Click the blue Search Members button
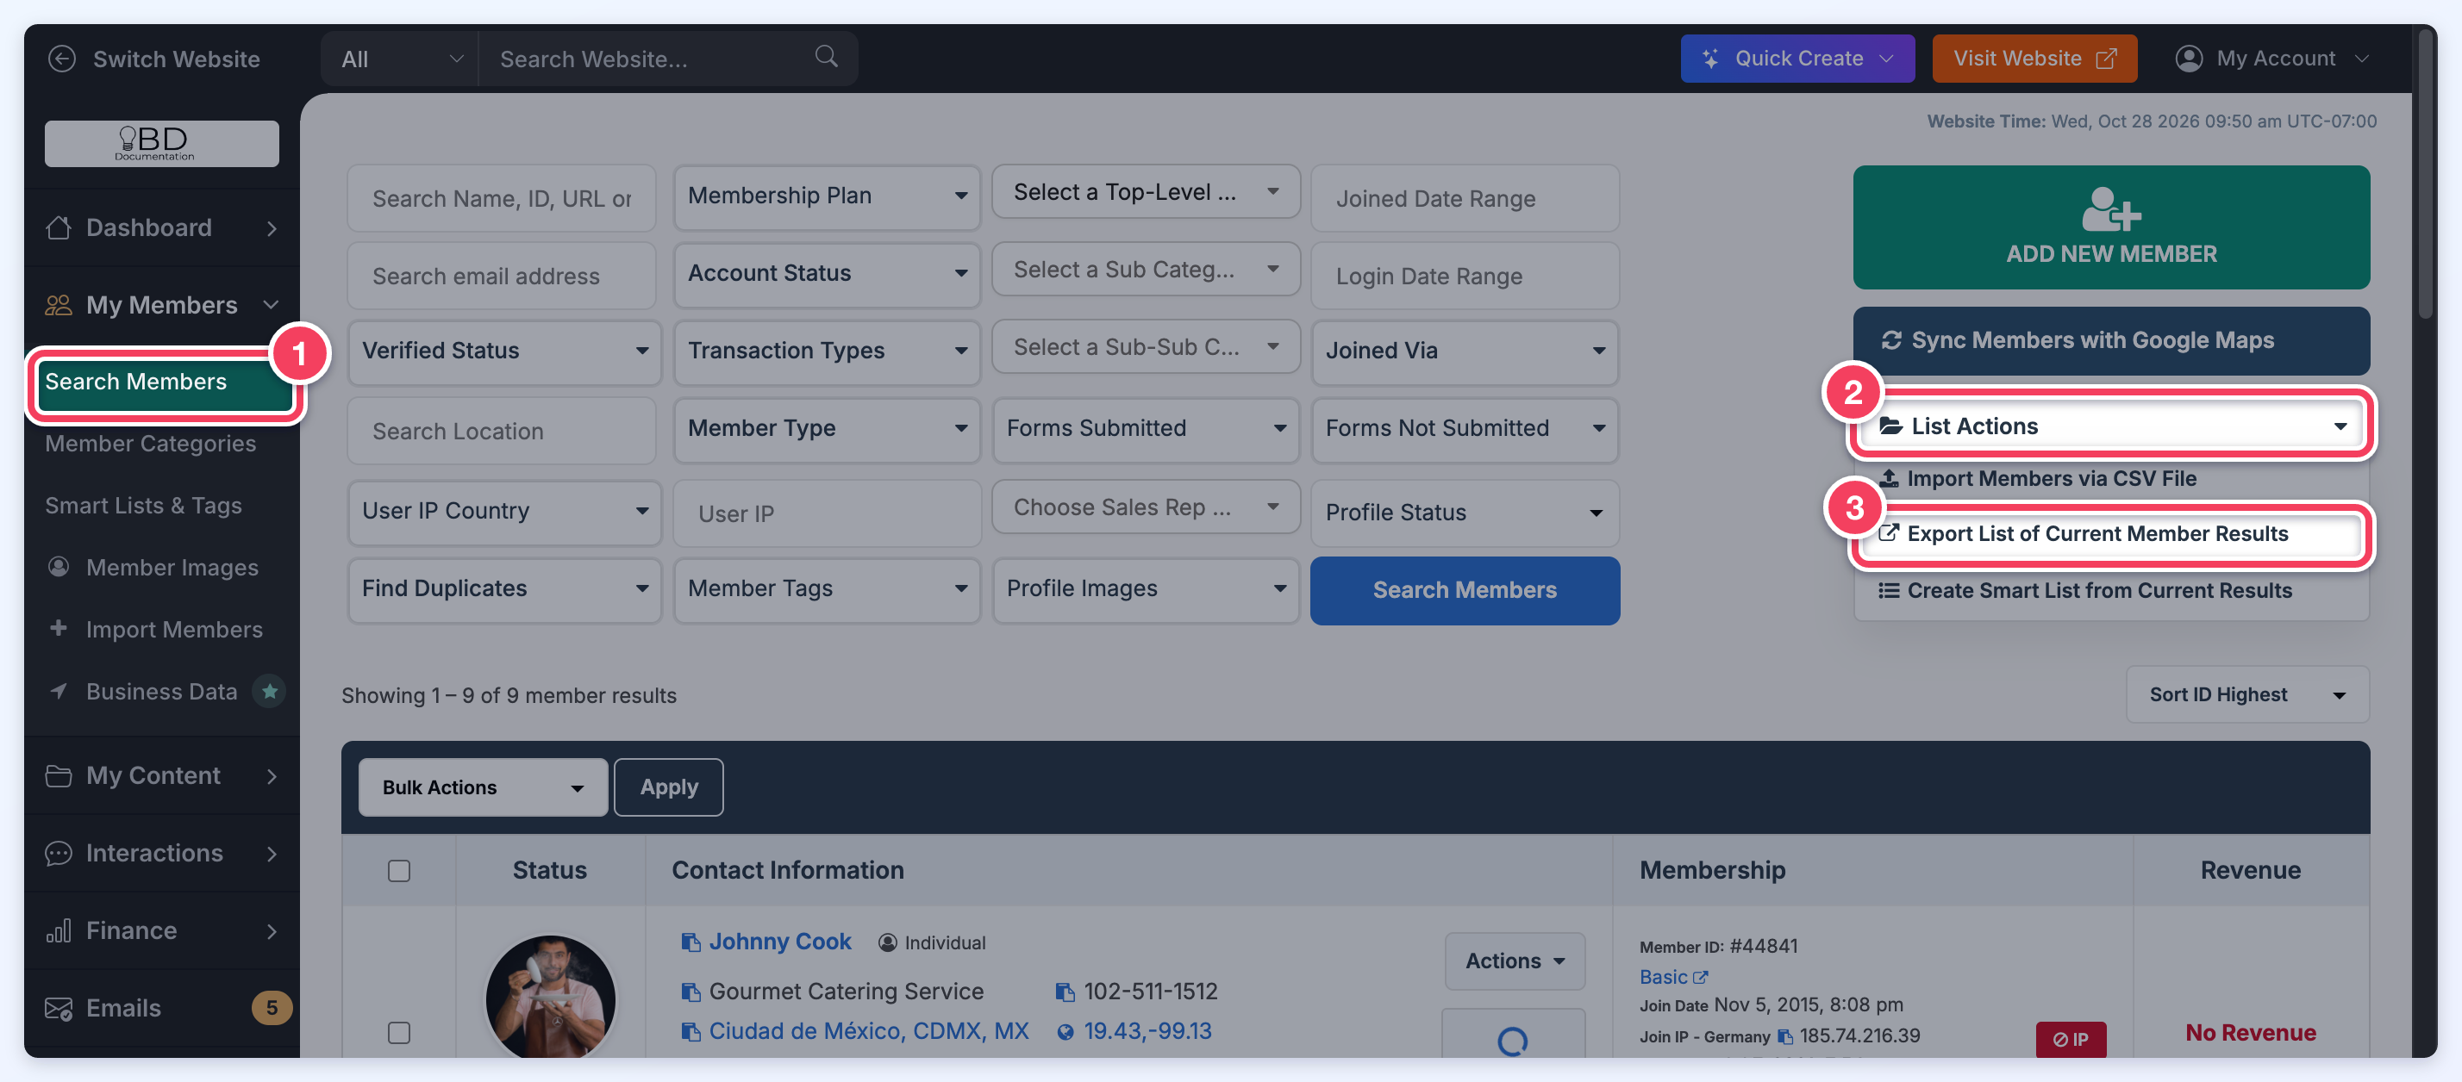 point(1465,591)
